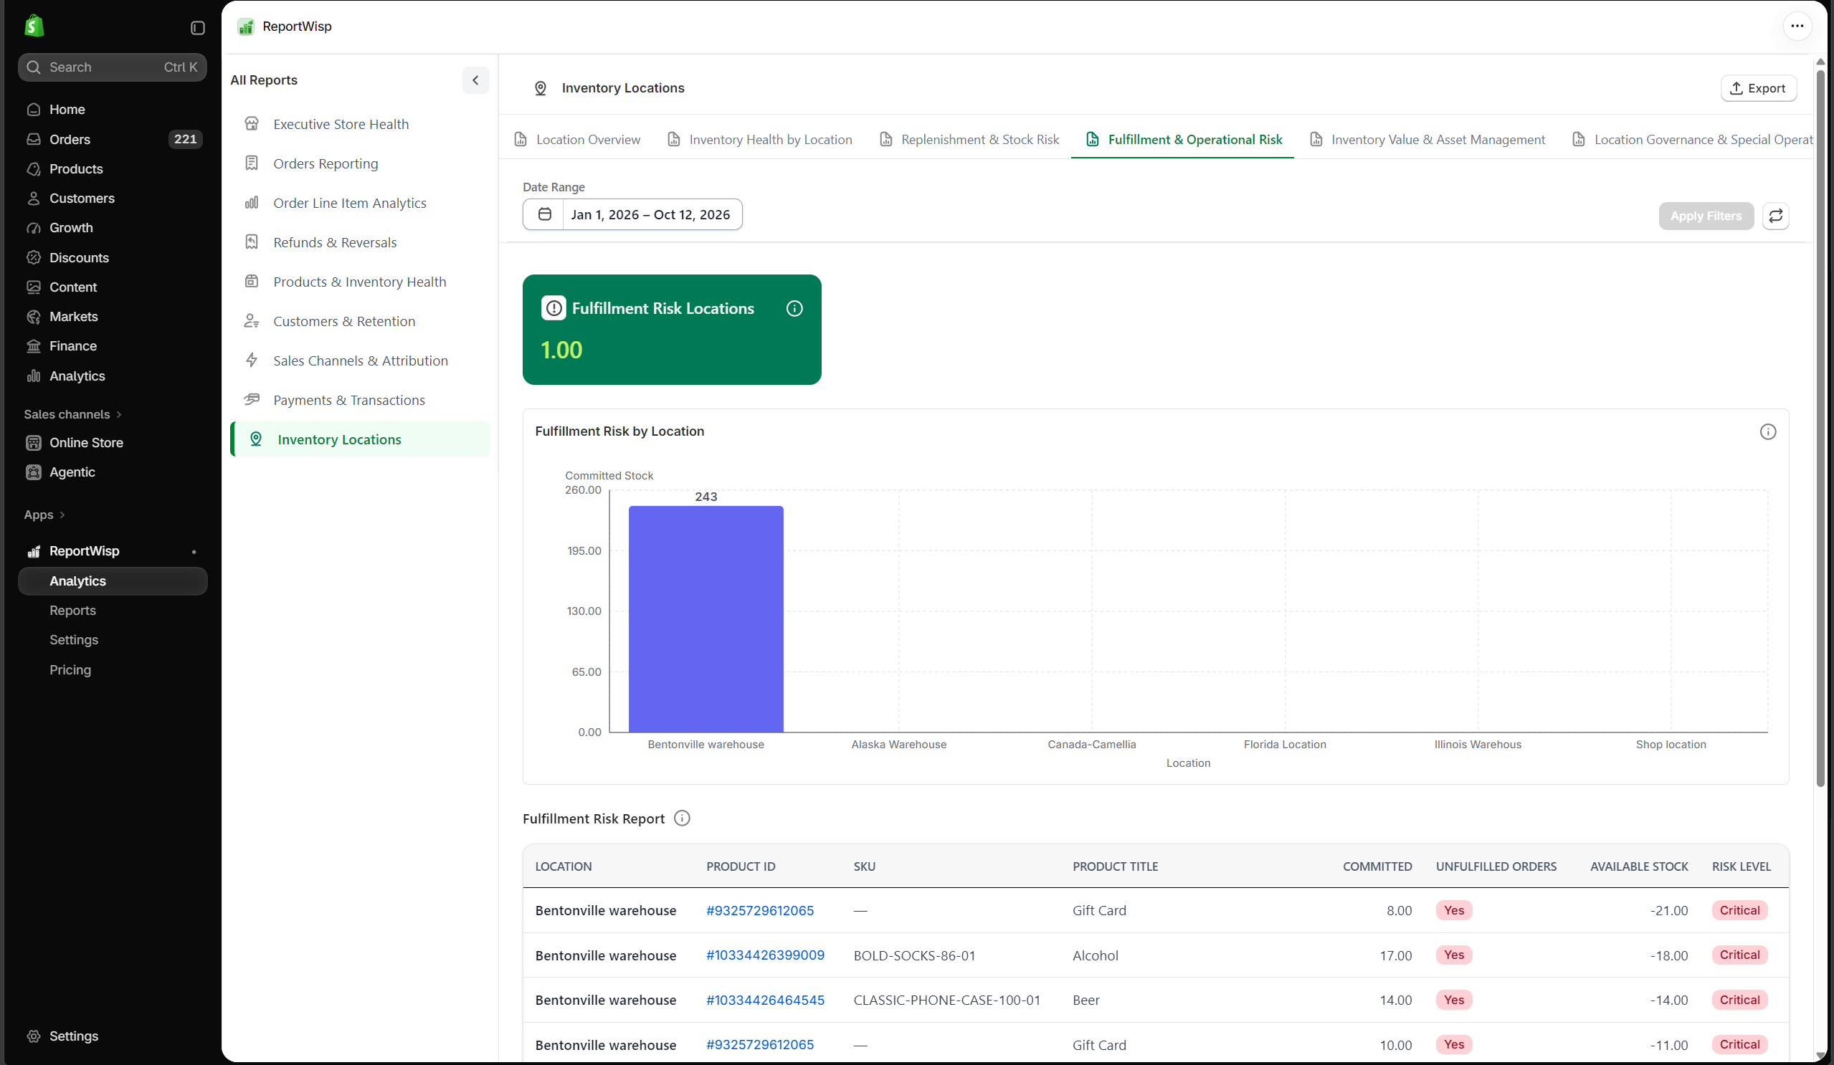Viewport: 1834px width, 1065px height.
Task: Click the Shopify Search field
Action: coord(112,67)
